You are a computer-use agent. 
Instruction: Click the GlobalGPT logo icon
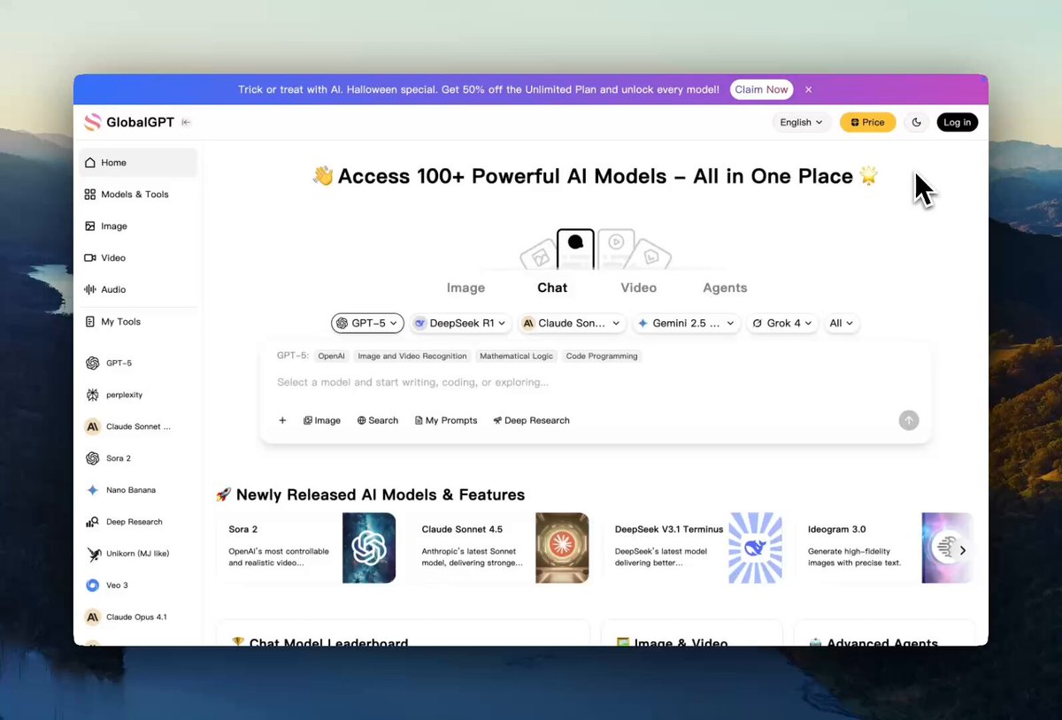coord(93,122)
